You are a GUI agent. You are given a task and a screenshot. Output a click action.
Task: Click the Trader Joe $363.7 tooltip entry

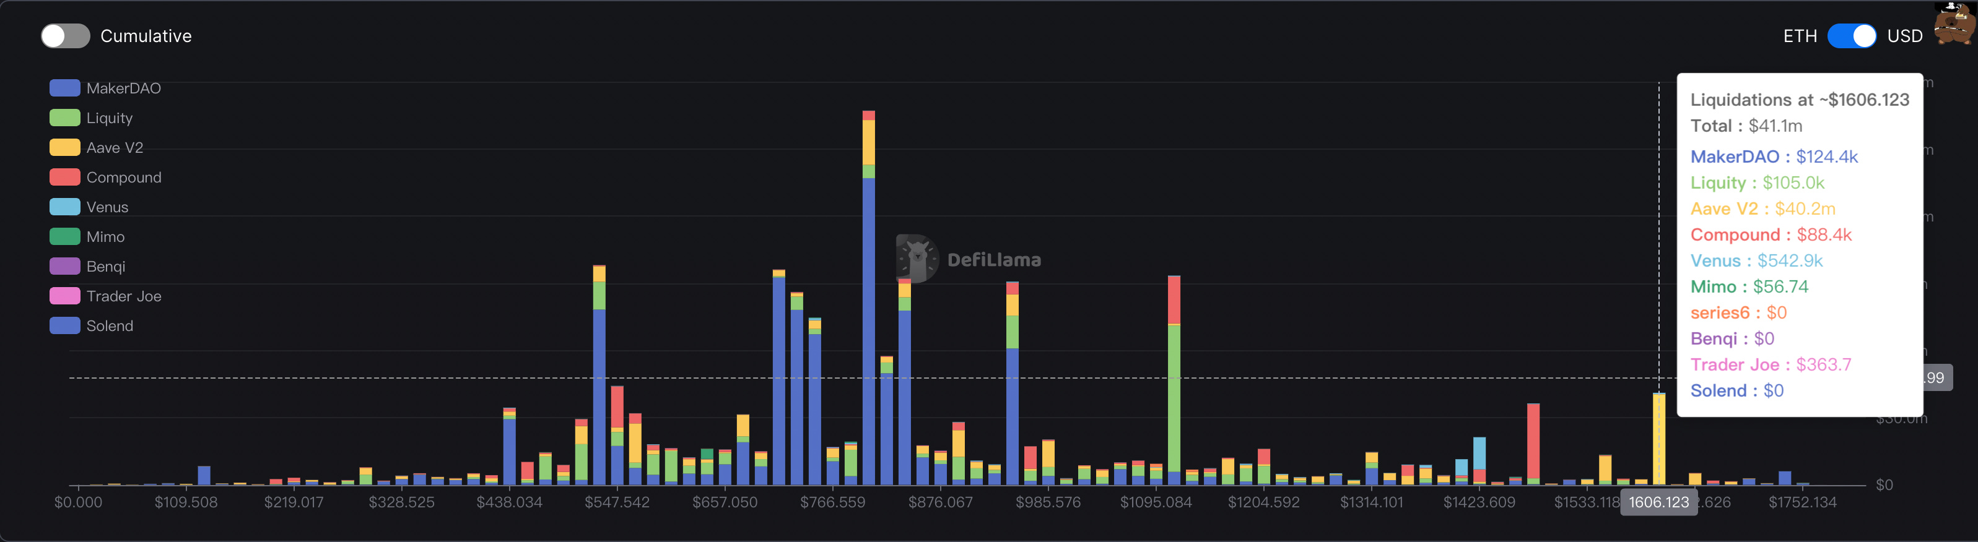point(1771,365)
